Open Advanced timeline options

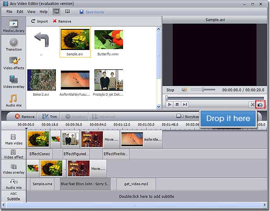tap(103, 116)
